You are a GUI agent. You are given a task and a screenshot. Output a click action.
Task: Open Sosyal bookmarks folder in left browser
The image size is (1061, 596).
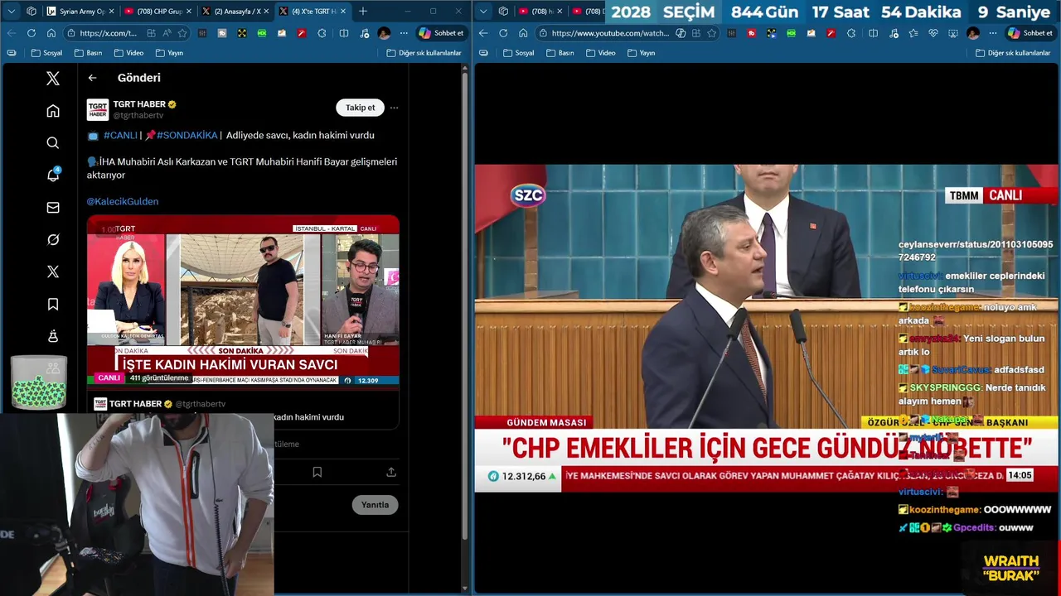point(47,53)
